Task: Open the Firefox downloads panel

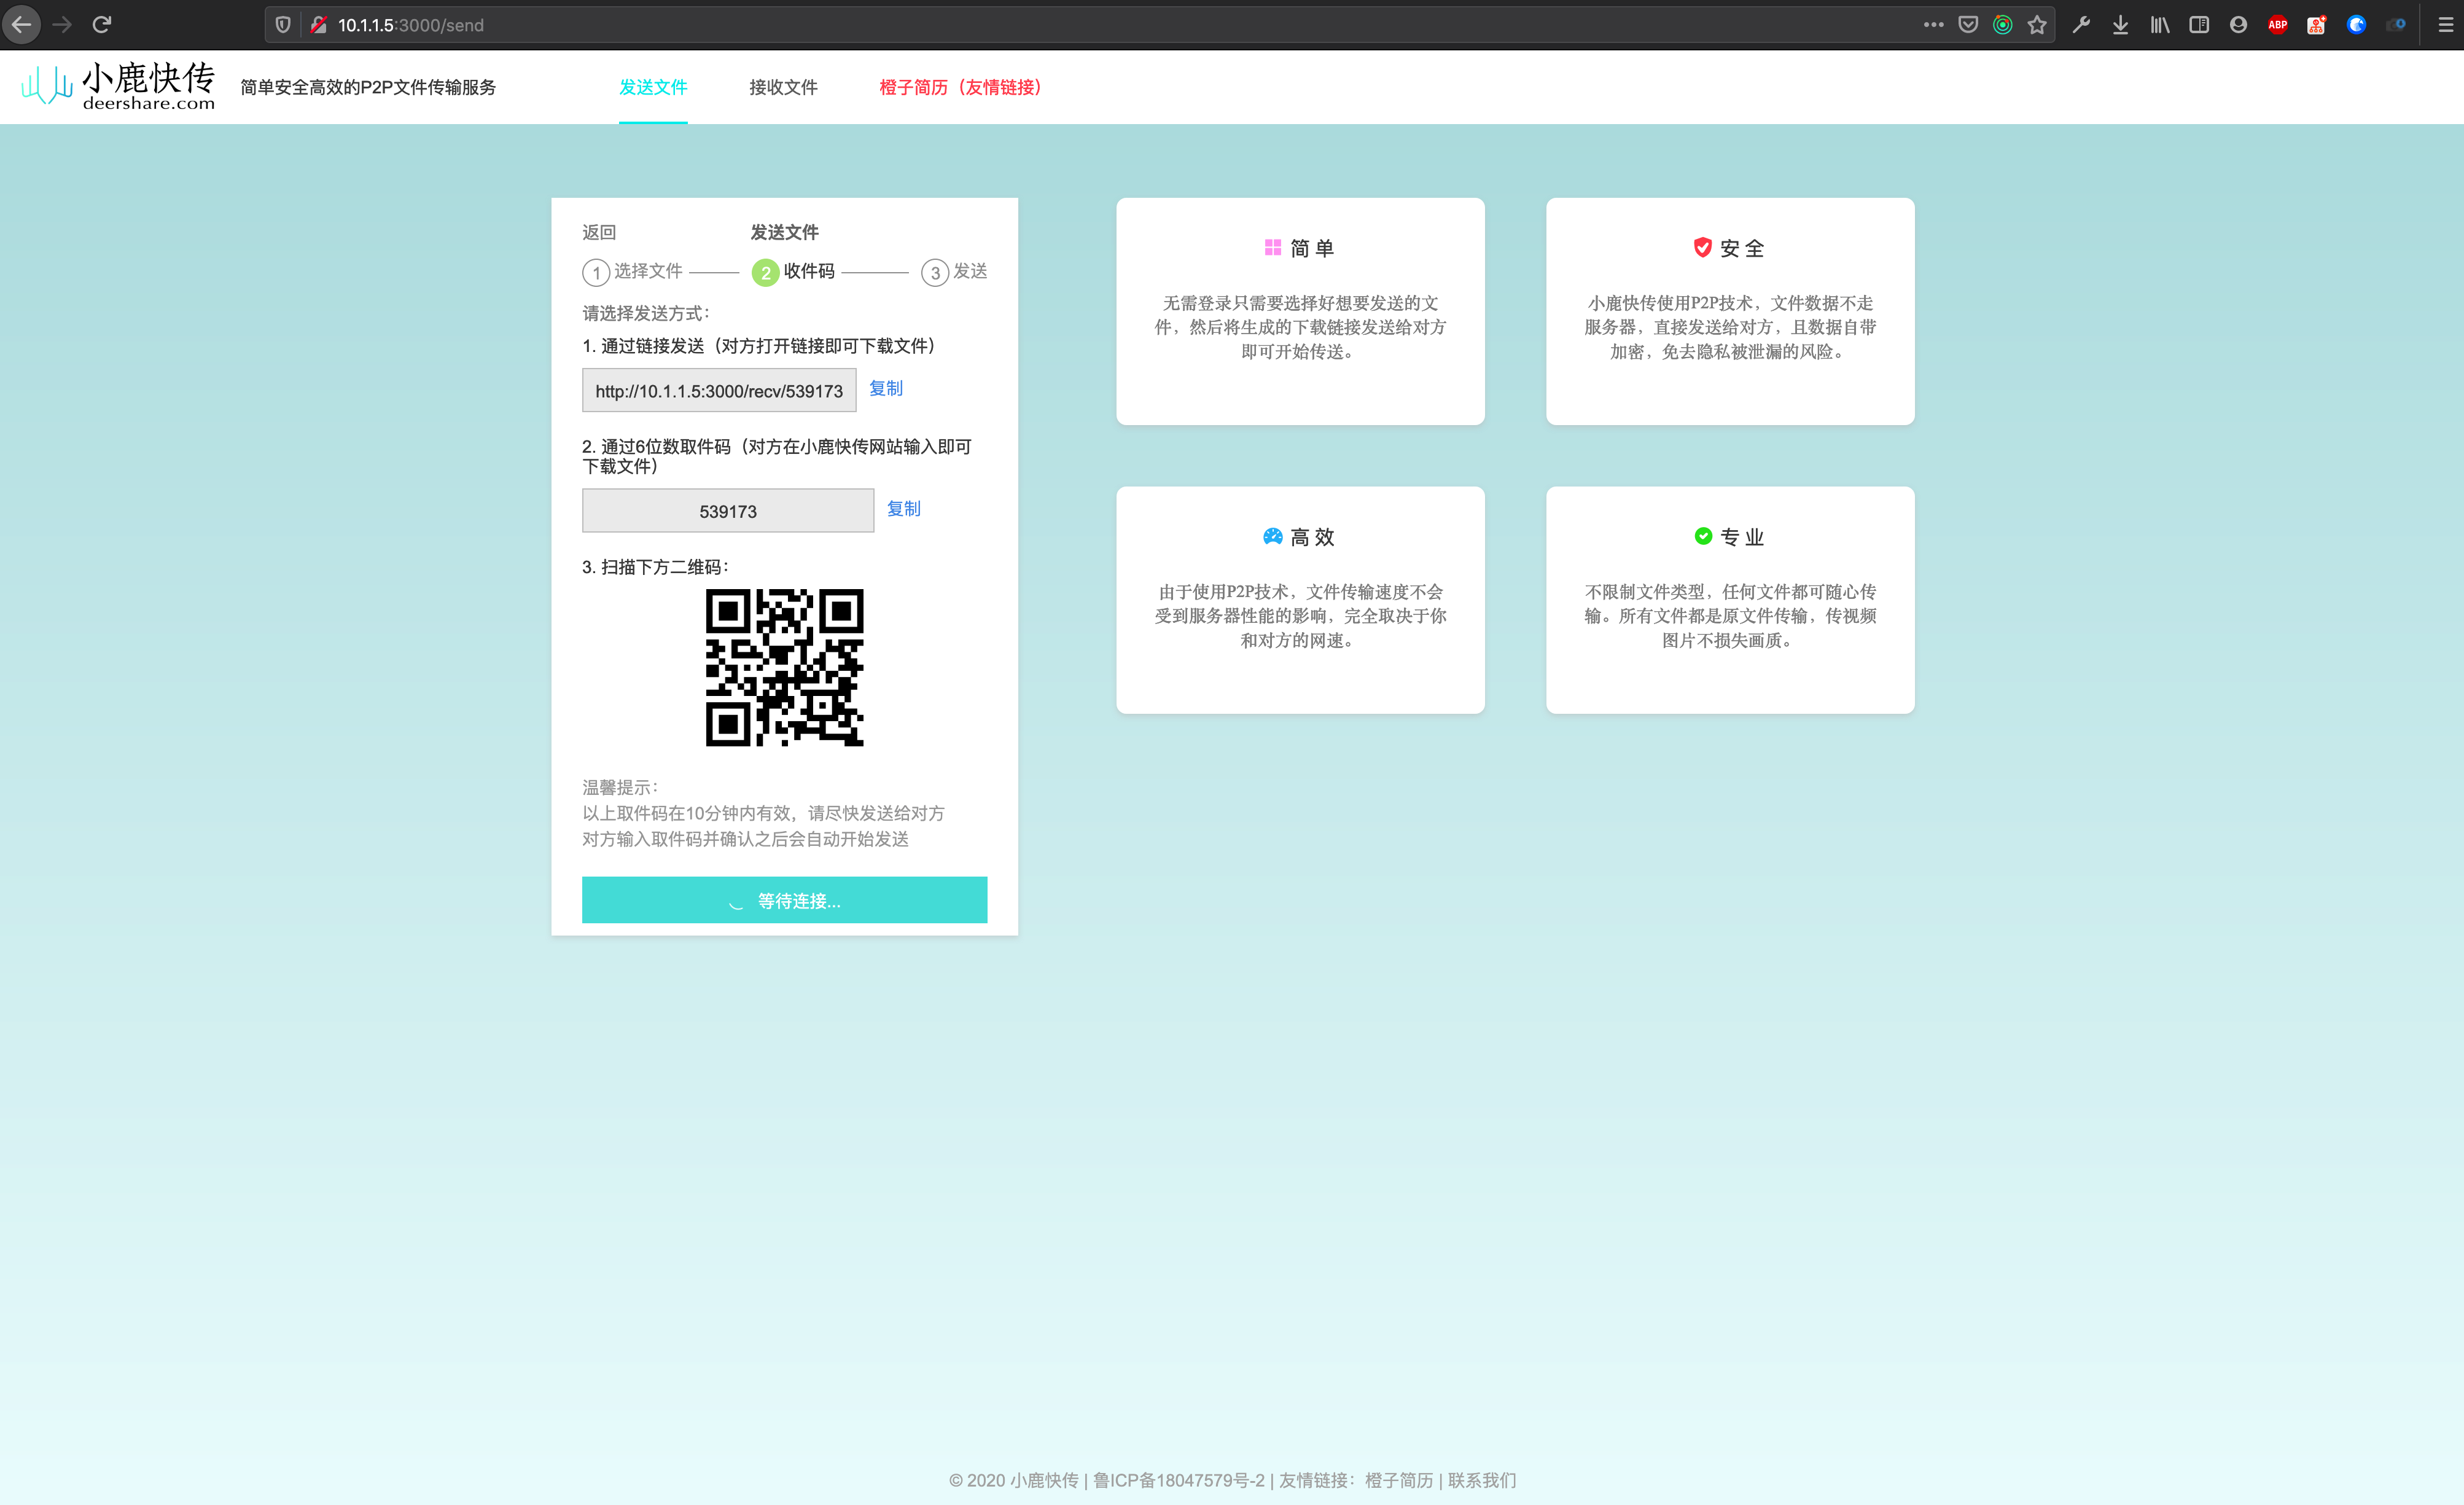Action: 2120,25
